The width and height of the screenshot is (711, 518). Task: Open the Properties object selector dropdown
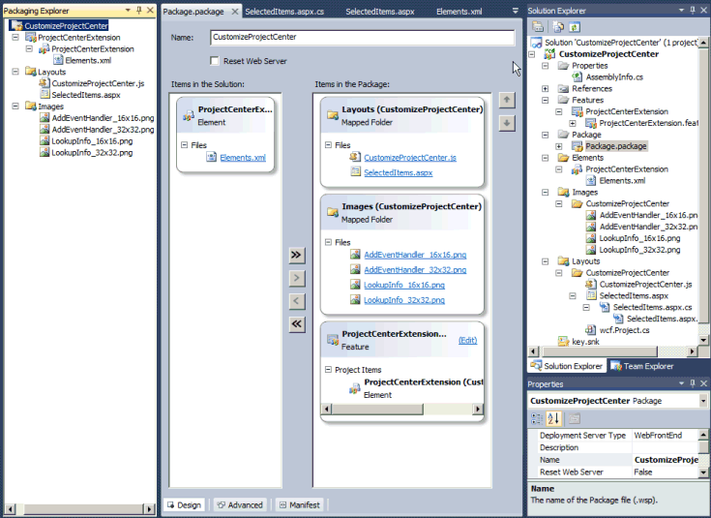click(703, 401)
